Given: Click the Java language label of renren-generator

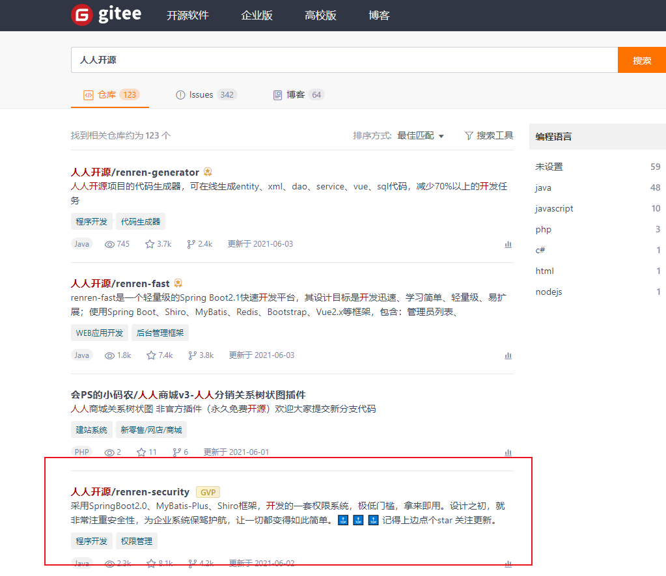Looking at the screenshot, I should (81, 244).
